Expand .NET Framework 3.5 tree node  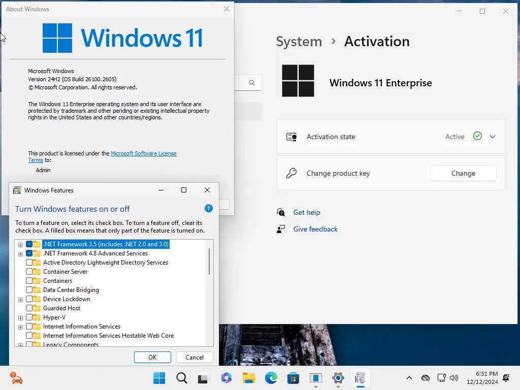point(20,245)
